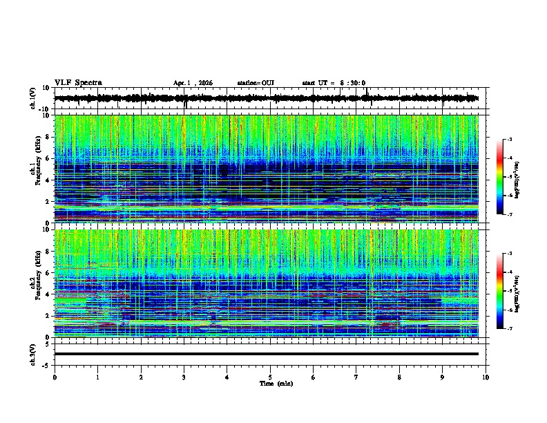Viewport: 547px width, 423px height.
Task: Click the "3" tick on the Time axis
Action: click(x=184, y=377)
